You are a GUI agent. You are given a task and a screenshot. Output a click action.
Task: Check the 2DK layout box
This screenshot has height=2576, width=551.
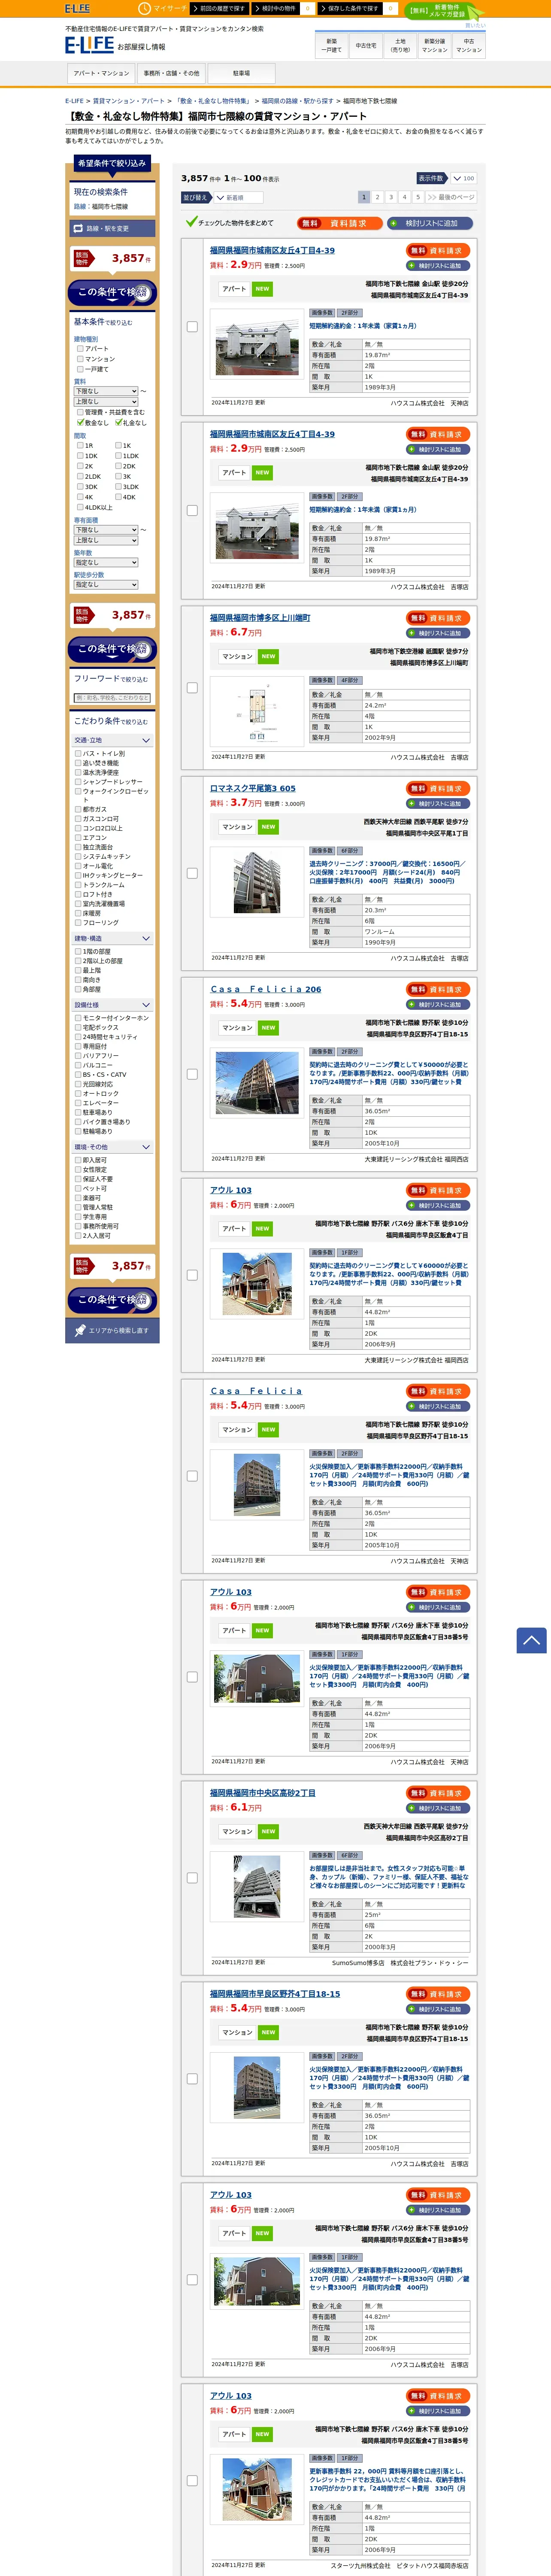118,466
